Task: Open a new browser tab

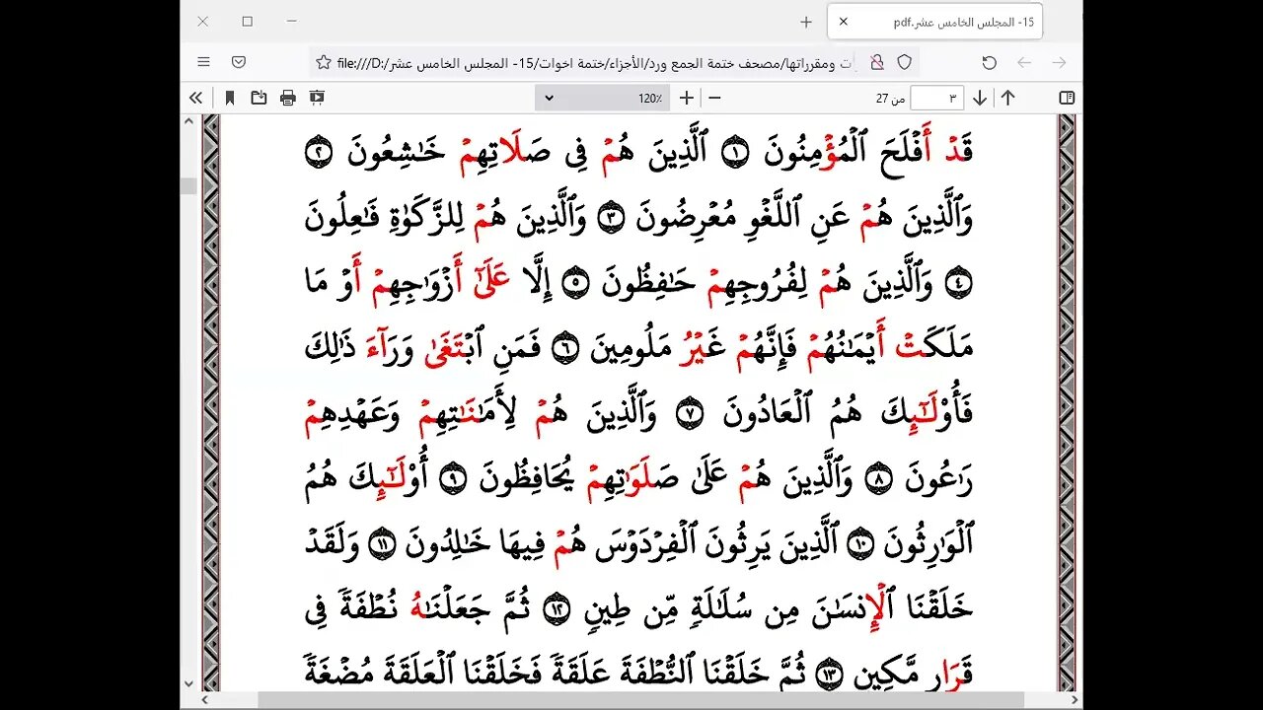Action: click(x=806, y=22)
